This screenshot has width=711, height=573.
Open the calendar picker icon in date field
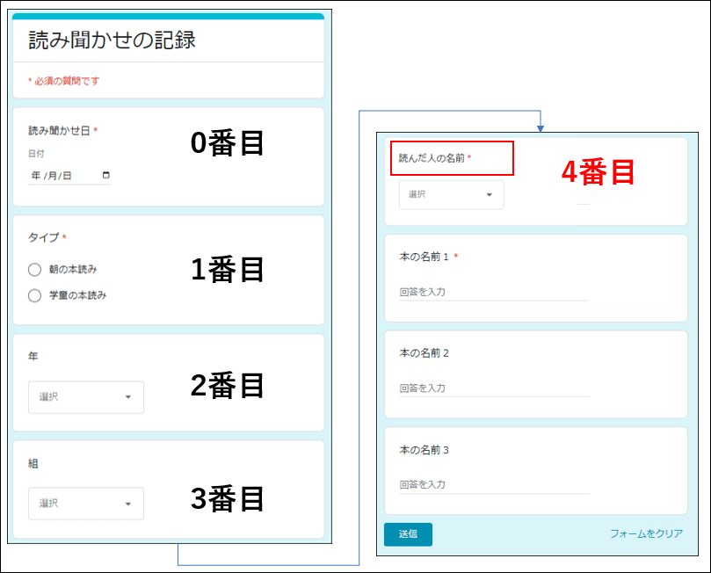tap(106, 175)
